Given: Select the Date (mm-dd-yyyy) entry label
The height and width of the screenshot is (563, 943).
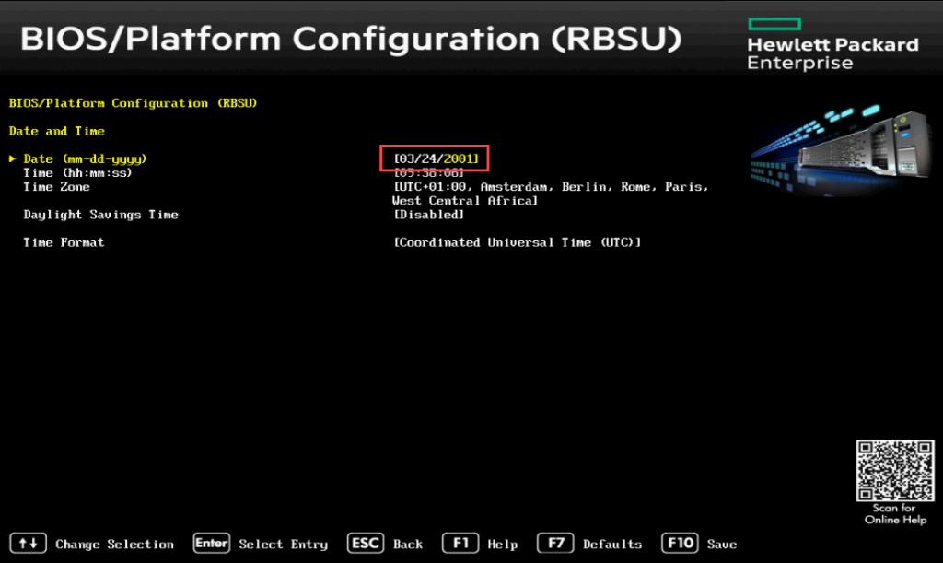Looking at the screenshot, I should tap(85, 159).
